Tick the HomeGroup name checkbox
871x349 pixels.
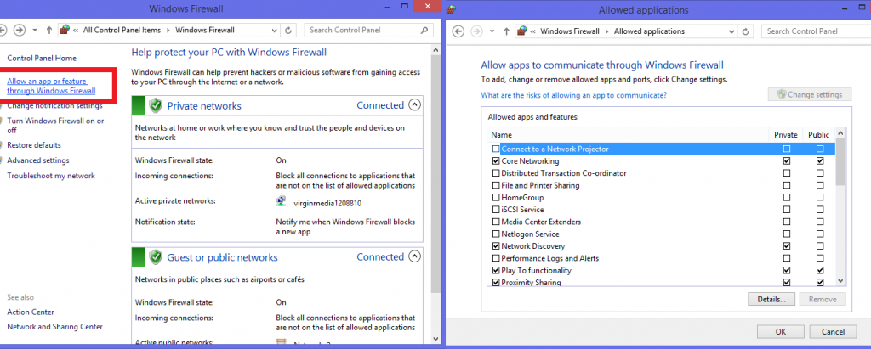point(496,198)
